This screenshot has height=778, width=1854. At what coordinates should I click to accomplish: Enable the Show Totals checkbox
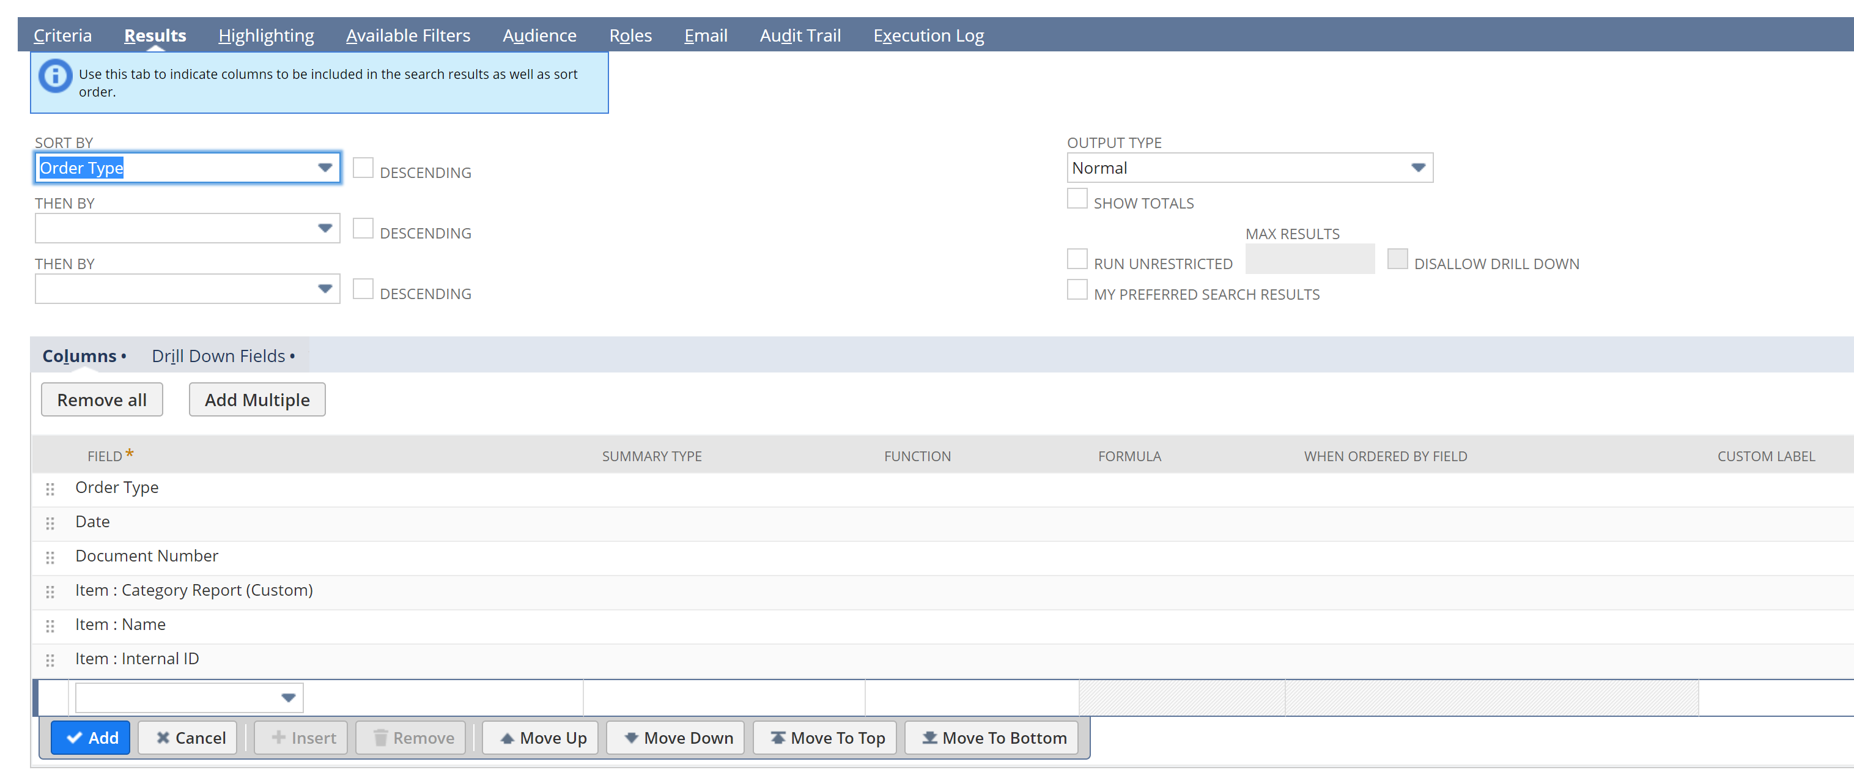click(1077, 198)
